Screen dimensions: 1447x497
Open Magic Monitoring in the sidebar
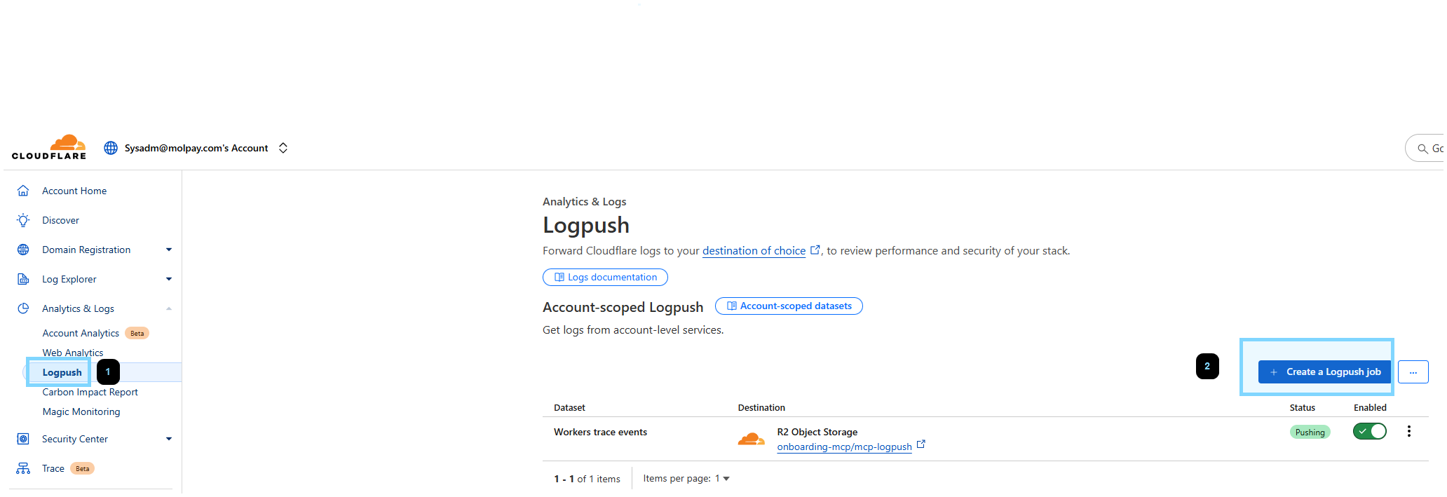point(81,411)
